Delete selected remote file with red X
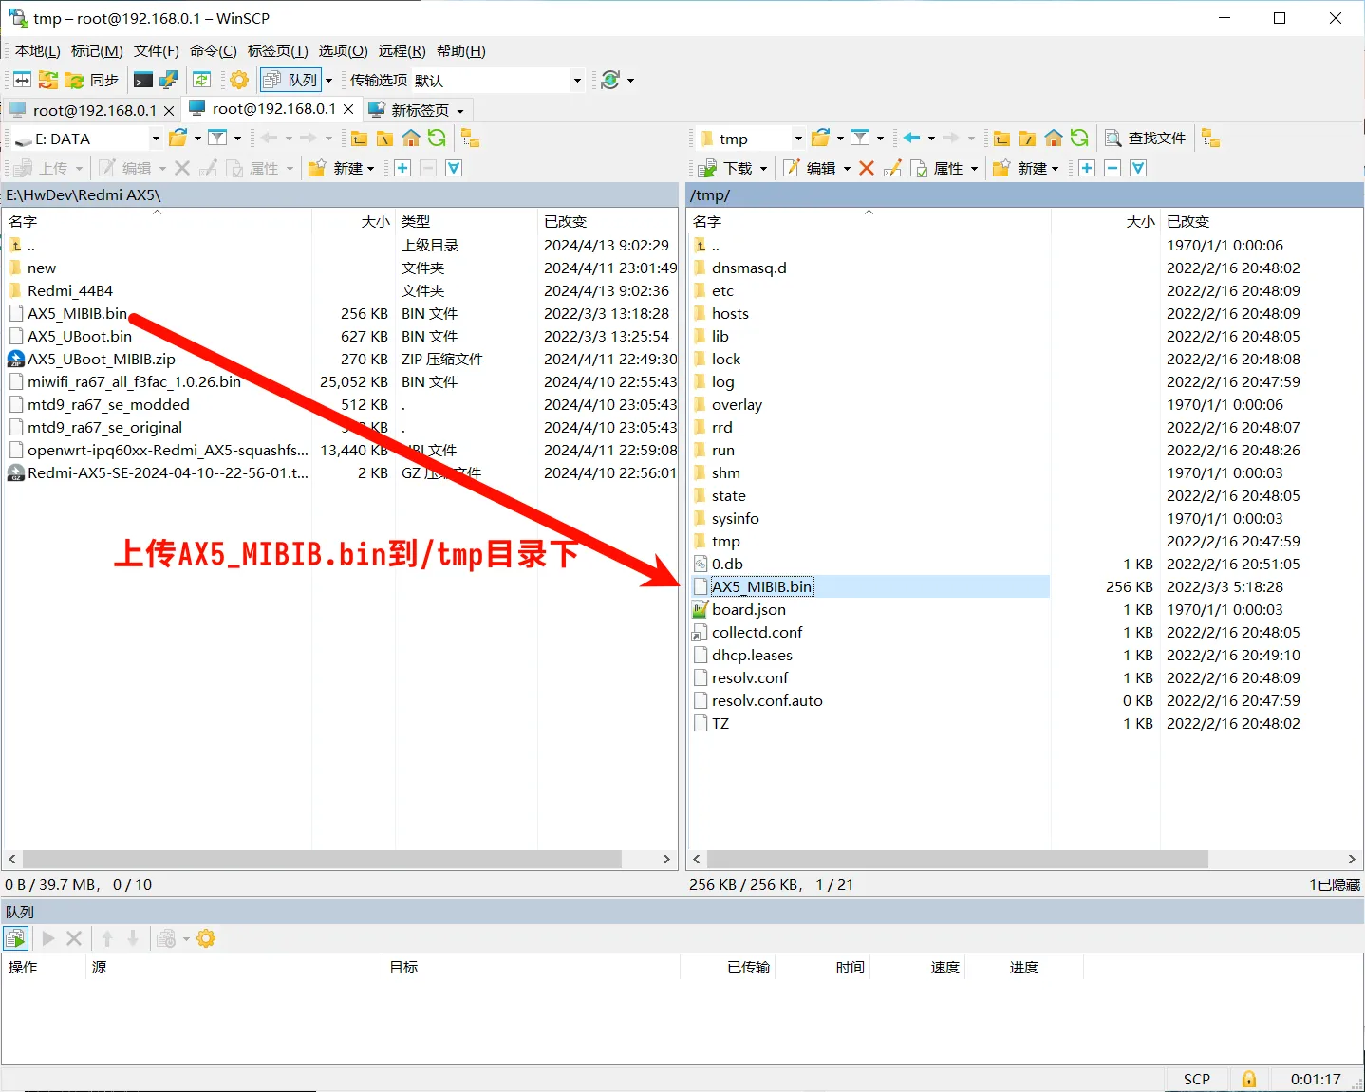 pos(867,168)
